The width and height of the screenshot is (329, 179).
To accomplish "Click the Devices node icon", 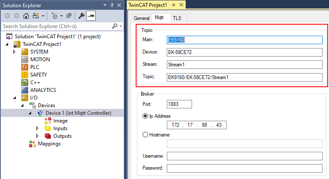I will 32,105.
